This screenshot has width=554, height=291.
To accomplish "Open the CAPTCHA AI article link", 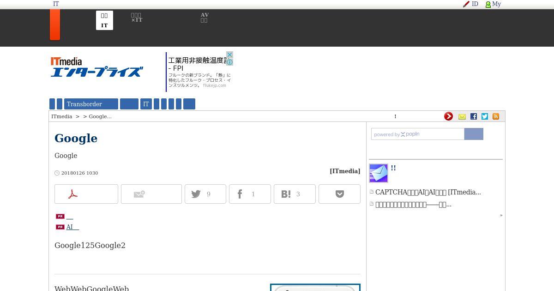I will (x=428, y=192).
